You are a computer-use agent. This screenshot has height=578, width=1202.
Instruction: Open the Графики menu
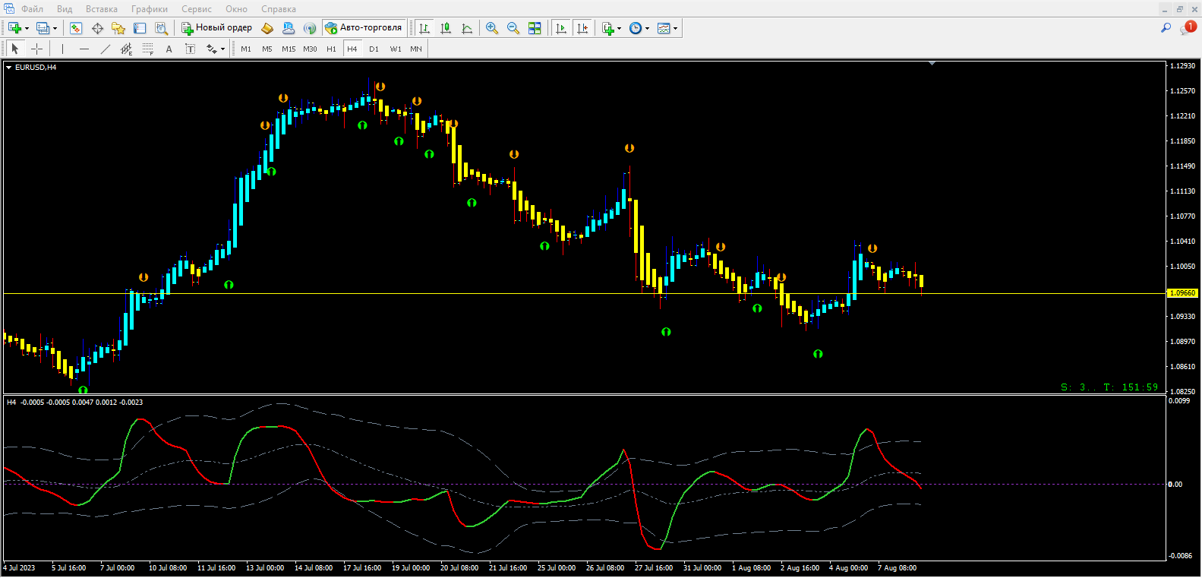[149, 9]
